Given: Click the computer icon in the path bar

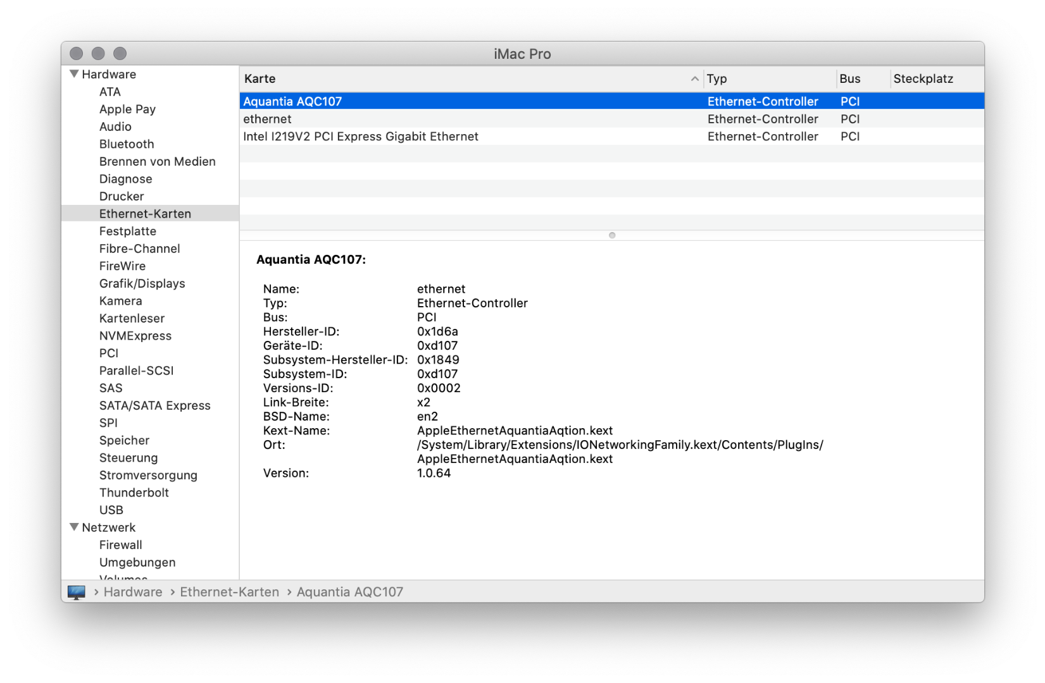Looking at the screenshot, I should (x=77, y=592).
